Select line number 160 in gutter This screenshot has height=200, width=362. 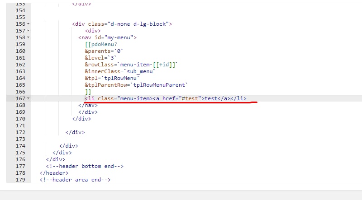20,51
